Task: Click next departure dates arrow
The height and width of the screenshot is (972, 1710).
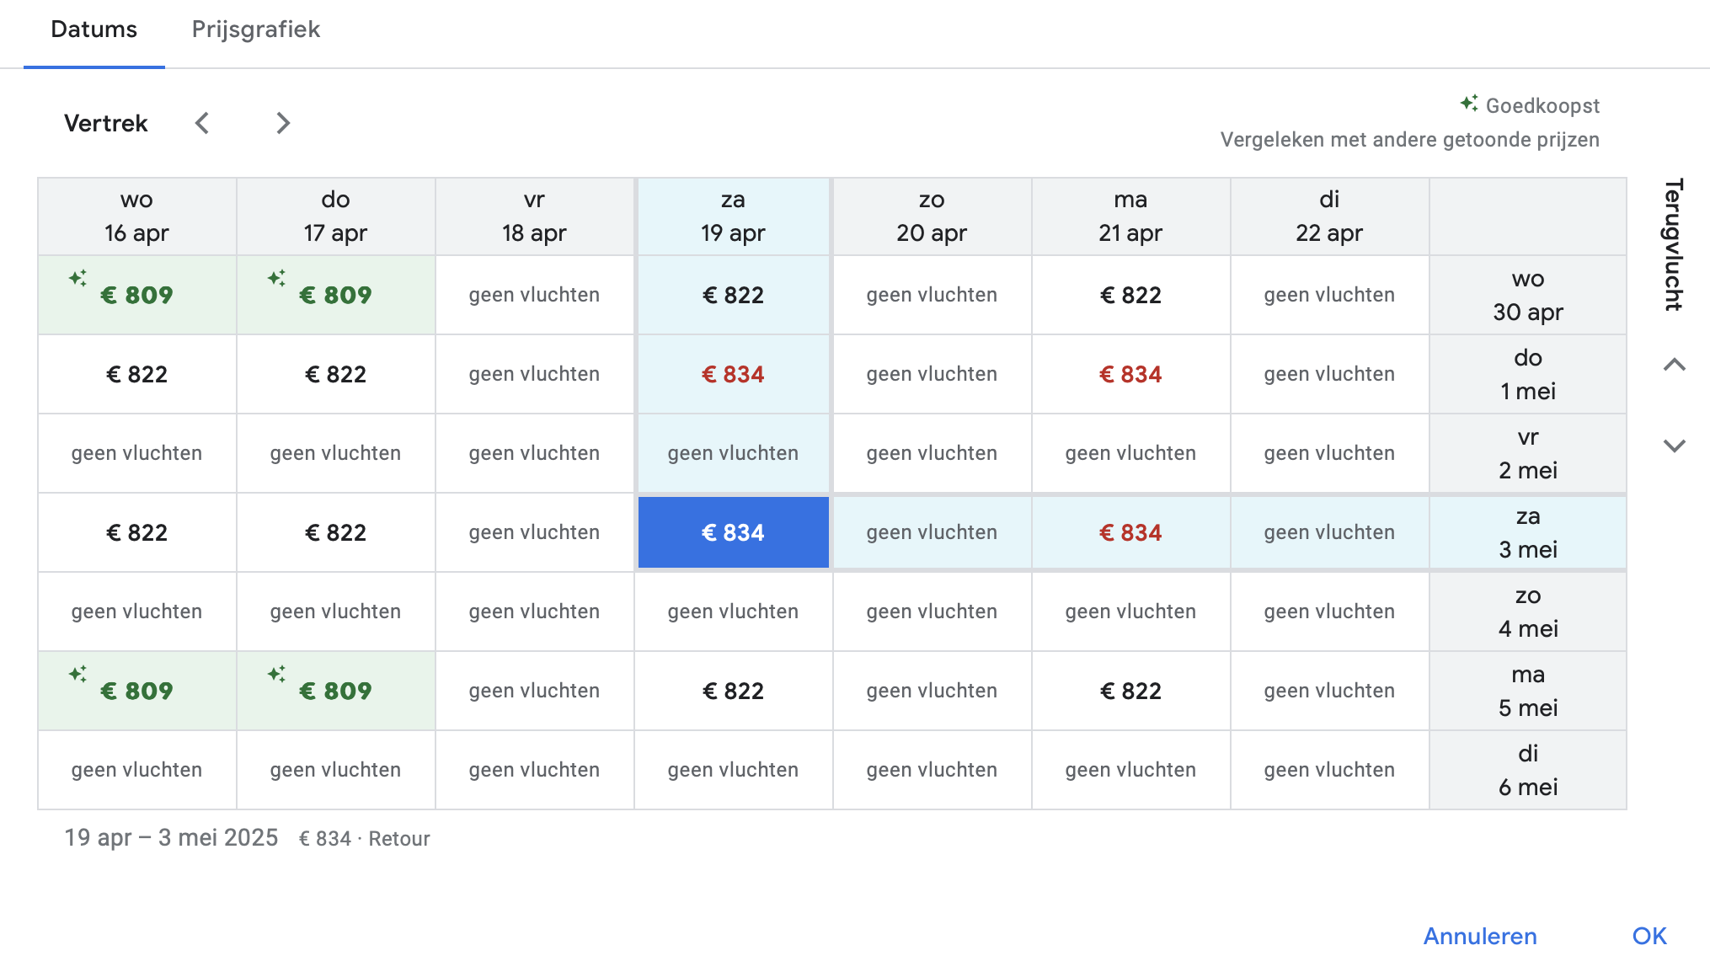Action: pyautogui.click(x=283, y=123)
